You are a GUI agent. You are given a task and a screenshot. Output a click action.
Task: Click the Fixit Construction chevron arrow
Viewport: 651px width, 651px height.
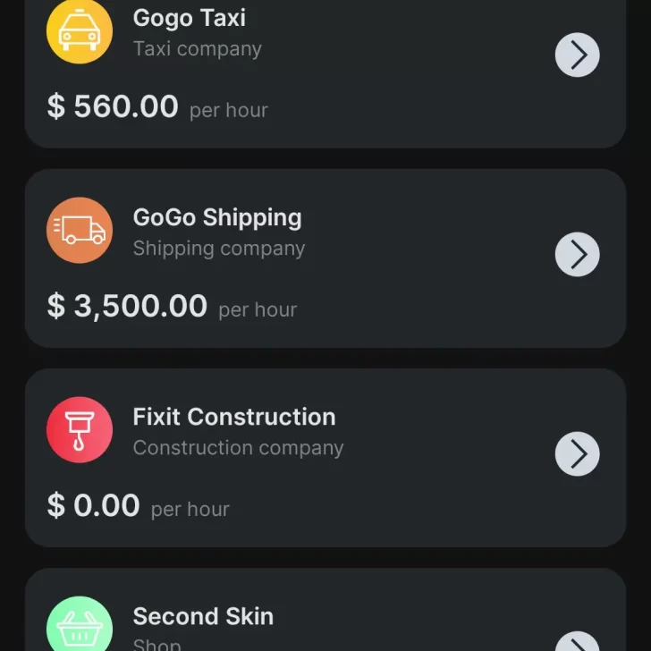pos(577,454)
